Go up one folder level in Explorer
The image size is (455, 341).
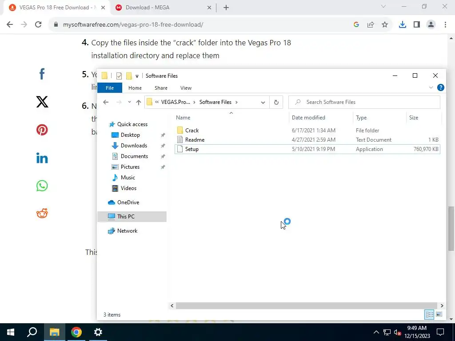(x=139, y=102)
